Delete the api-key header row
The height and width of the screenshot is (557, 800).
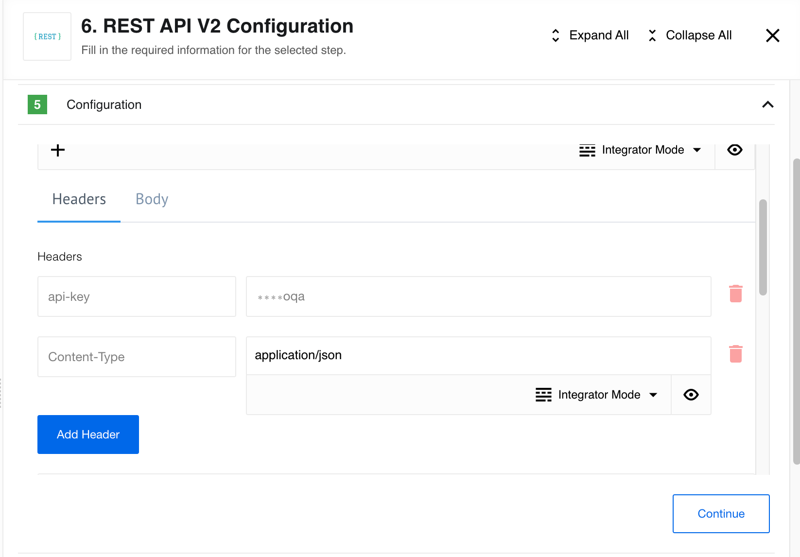(736, 293)
